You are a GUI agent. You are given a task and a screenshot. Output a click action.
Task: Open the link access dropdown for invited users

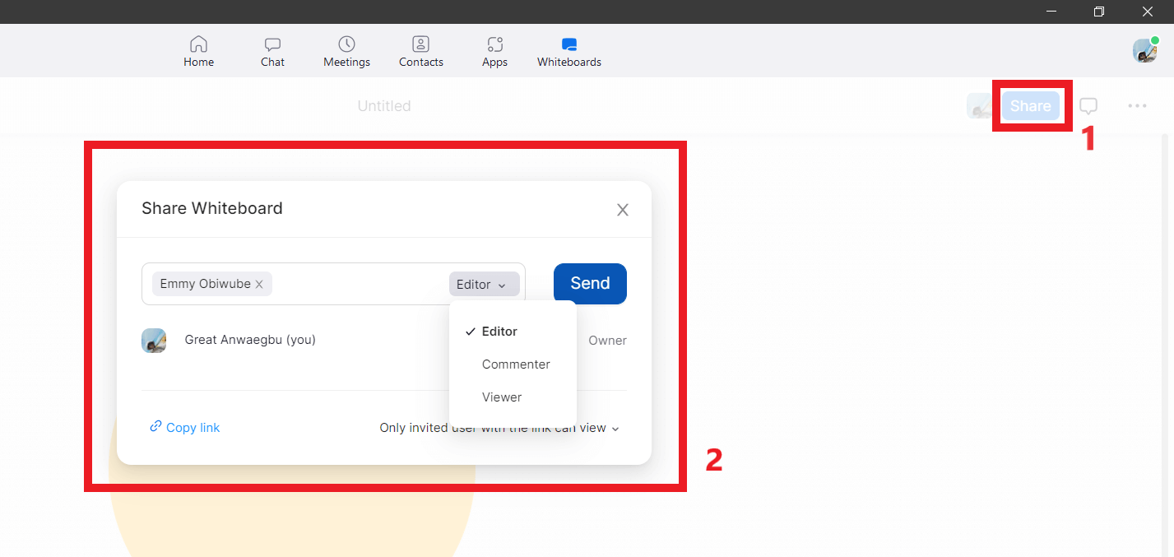[x=497, y=427]
